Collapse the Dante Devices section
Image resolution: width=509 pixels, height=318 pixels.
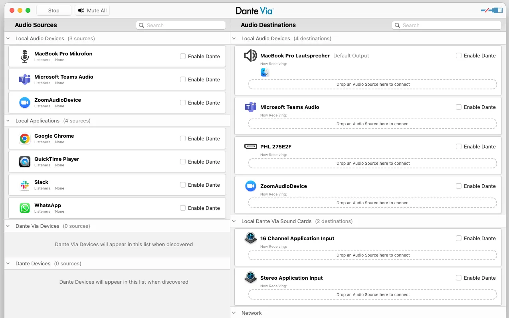click(x=8, y=264)
